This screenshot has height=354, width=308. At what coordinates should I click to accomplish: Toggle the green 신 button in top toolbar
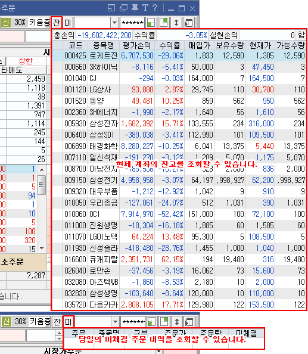(5, 23)
